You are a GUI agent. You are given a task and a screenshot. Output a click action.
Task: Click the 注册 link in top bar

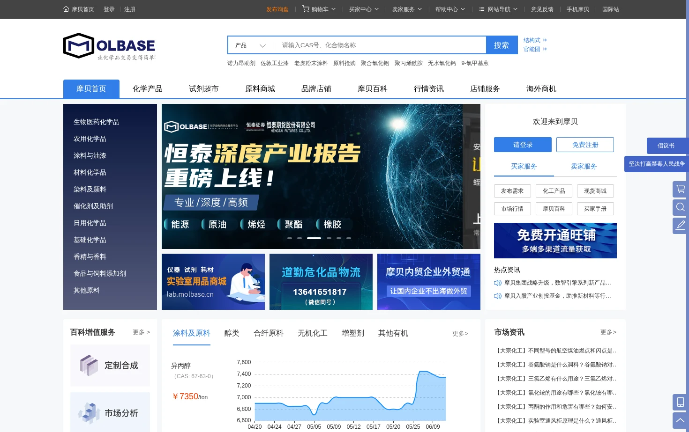coord(130,9)
